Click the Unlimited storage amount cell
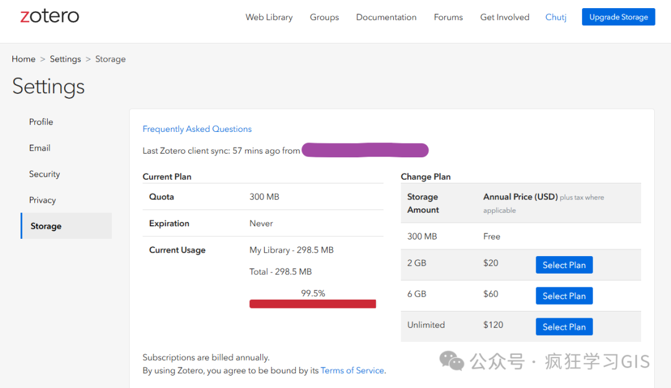Viewport: 671px width, 388px height. pos(426,325)
